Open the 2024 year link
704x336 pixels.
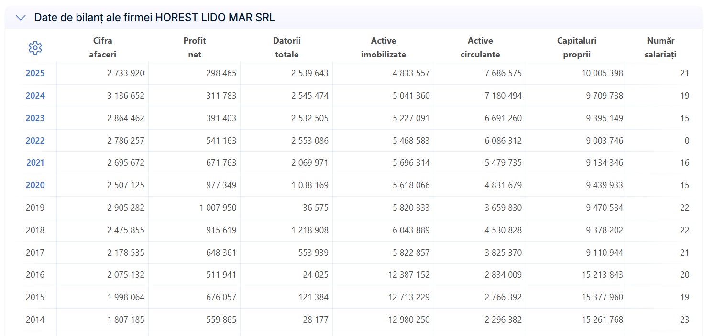point(35,96)
